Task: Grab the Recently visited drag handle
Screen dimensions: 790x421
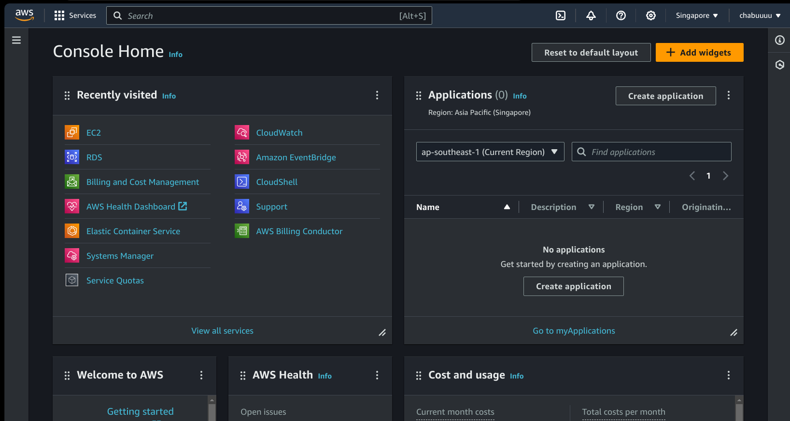Action: (67, 96)
